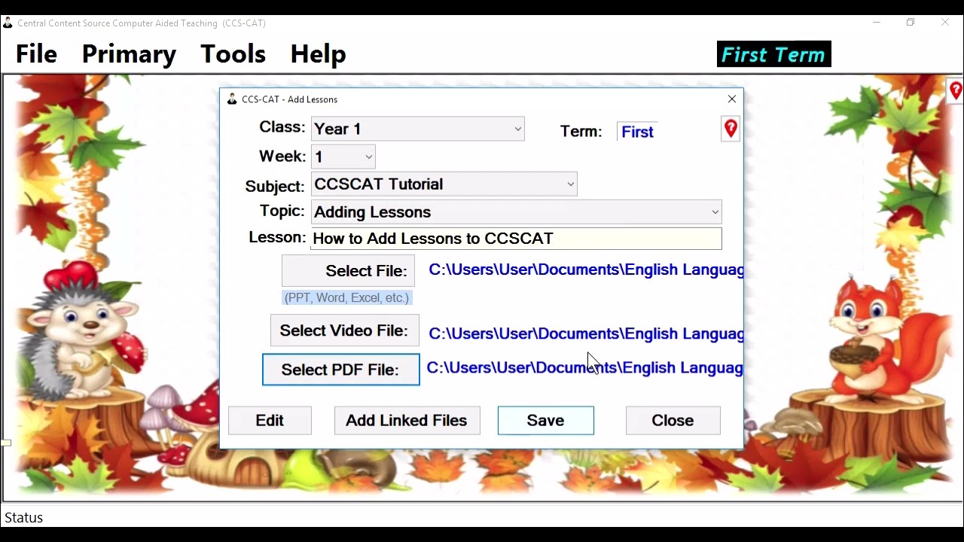The width and height of the screenshot is (964, 542).
Task: Click the Term field showing First
Action: [x=638, y=132]
